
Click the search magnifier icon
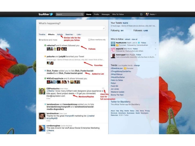click(82, 14)
